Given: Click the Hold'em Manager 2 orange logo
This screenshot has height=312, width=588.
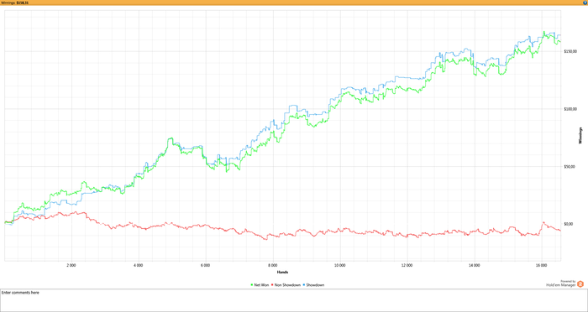Looking at the screenshot, I should click(580, 283).
